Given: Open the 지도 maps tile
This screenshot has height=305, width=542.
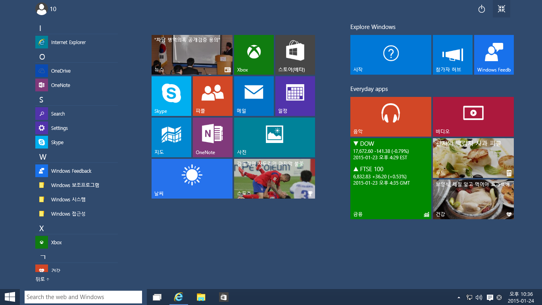Looking at the screenshot, I should pos(171,137).
